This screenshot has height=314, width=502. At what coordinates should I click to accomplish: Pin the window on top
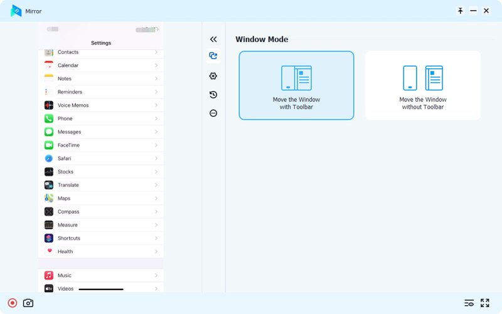click(x=461, y=11)
